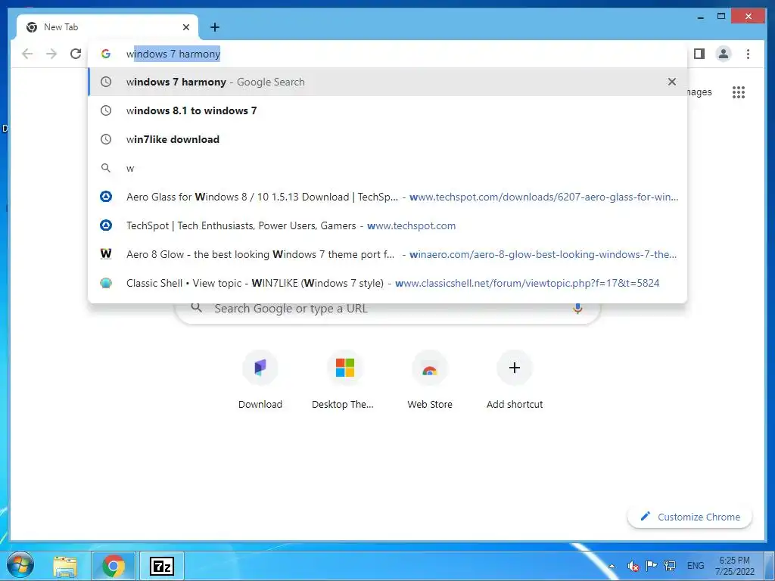The image size is (775, 581).
Task: Click the Add shortcut plus button
Action: point(514,368)
